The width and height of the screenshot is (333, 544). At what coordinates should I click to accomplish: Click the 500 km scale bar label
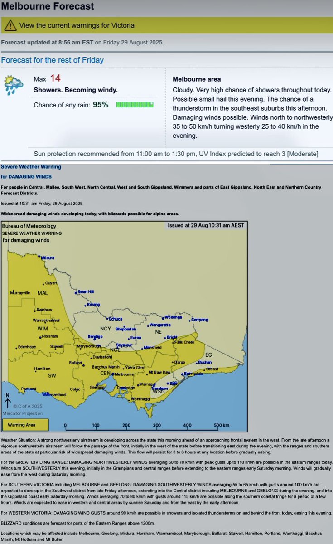tap(222, 426)
